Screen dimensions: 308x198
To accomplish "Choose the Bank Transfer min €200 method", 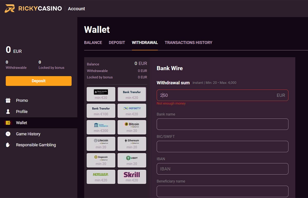I will click(x=101, y=127).
